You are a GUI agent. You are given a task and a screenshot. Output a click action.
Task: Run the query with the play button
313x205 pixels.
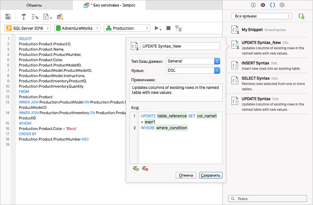(157, 28)
